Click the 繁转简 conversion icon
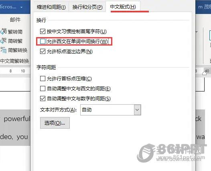This screenshot has width=211, height=171. [x=3, y=32]
